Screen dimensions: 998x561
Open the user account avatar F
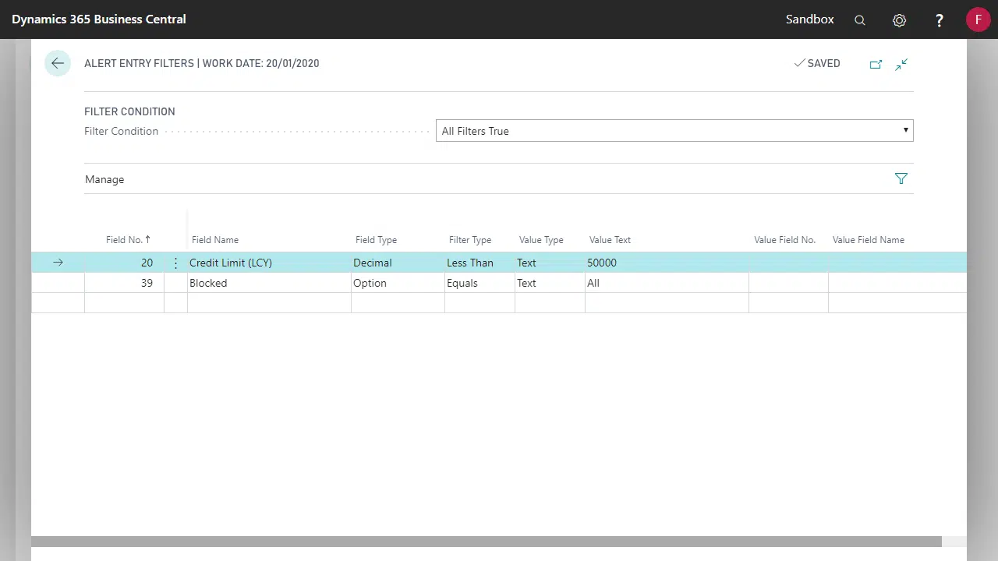(978, 19)
